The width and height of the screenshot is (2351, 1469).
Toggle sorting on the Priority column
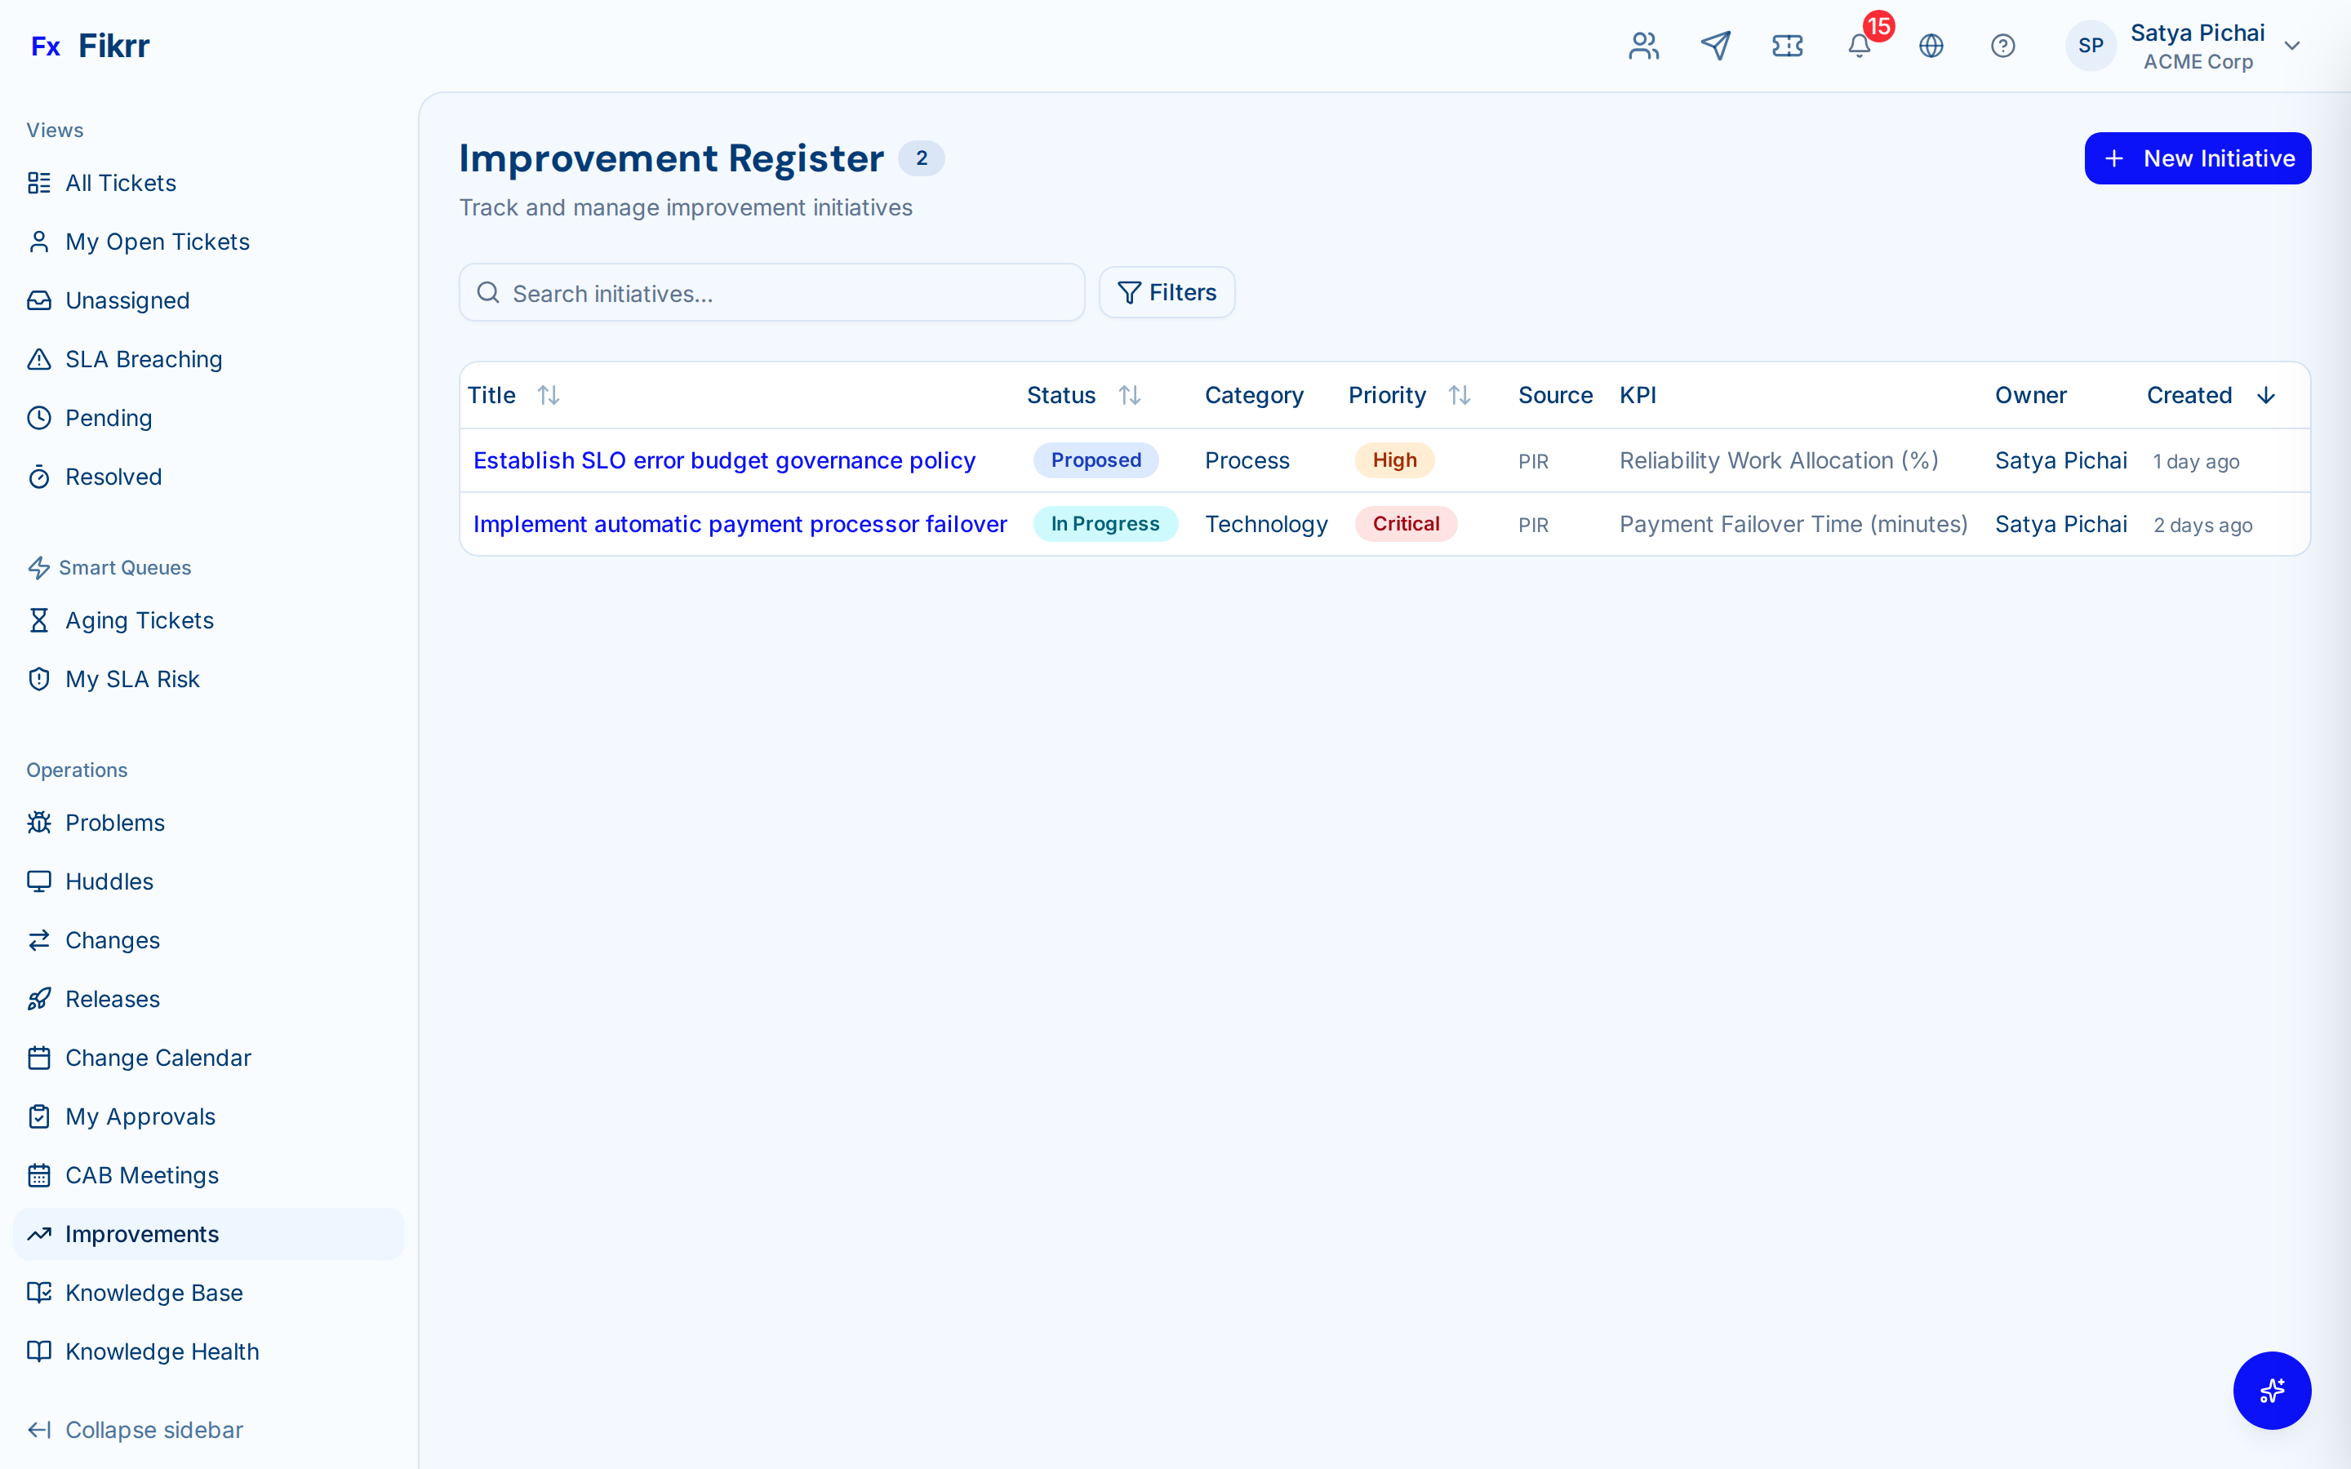pos(1461,394)
